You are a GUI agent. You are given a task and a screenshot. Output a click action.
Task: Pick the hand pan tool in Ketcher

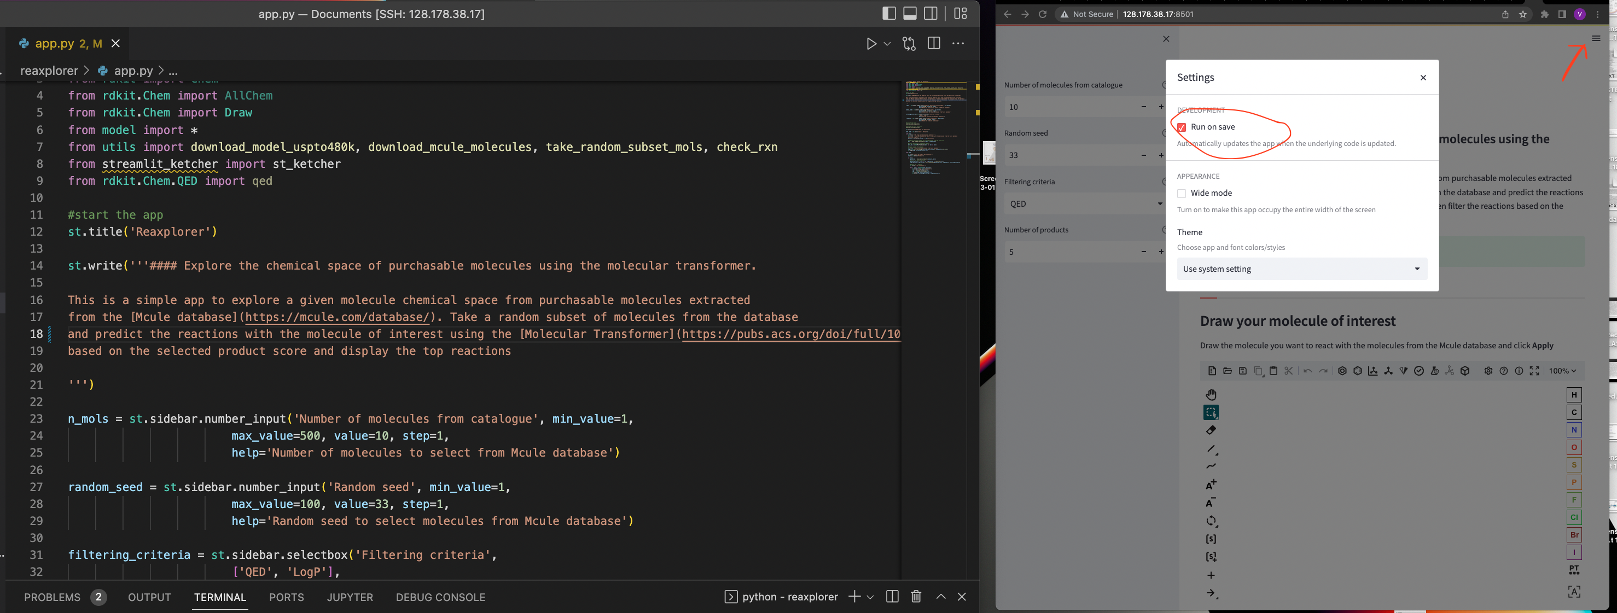1211,395
